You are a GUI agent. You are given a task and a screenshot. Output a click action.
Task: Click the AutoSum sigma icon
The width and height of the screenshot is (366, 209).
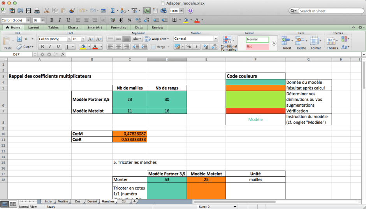[113, 11]
